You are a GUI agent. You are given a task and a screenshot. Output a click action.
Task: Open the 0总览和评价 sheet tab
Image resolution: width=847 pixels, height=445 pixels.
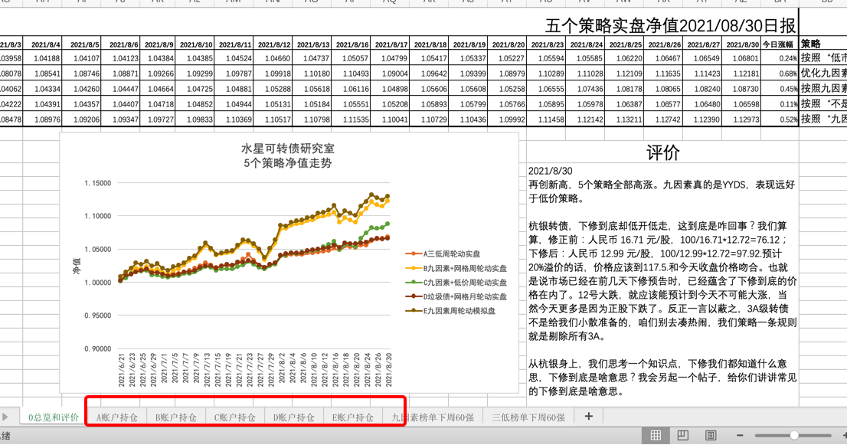(x=53, y=417)
